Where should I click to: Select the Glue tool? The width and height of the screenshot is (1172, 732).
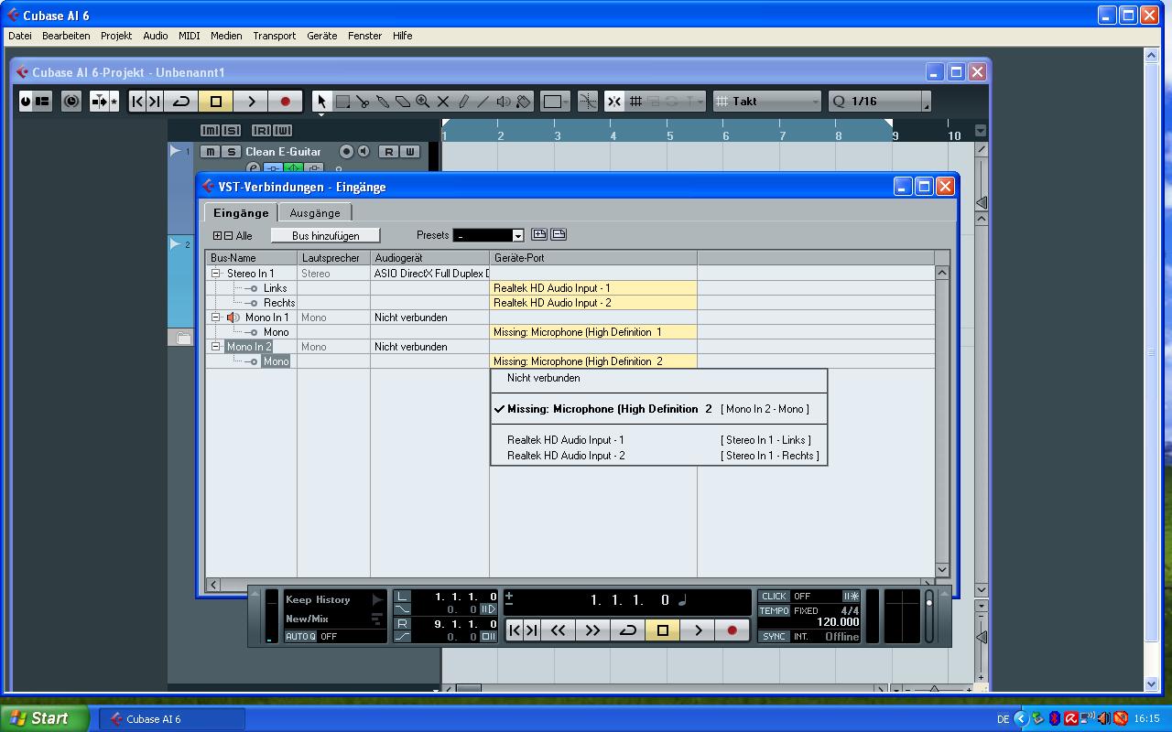[383, 102]
